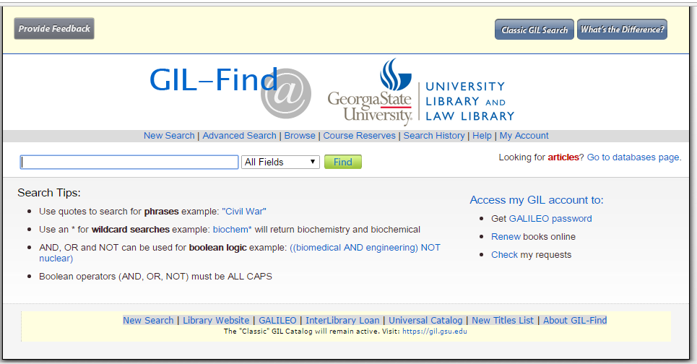The image size is (697, 364).
Task: Click the Check my requests link
Action: pyautogui.click(x=504, y=255)
